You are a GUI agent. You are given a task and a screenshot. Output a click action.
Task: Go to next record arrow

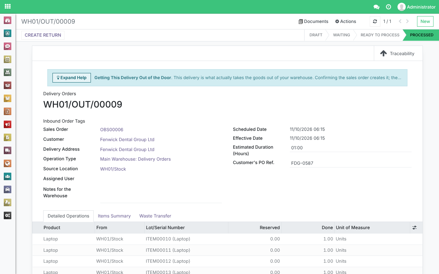tap(407, 22)
